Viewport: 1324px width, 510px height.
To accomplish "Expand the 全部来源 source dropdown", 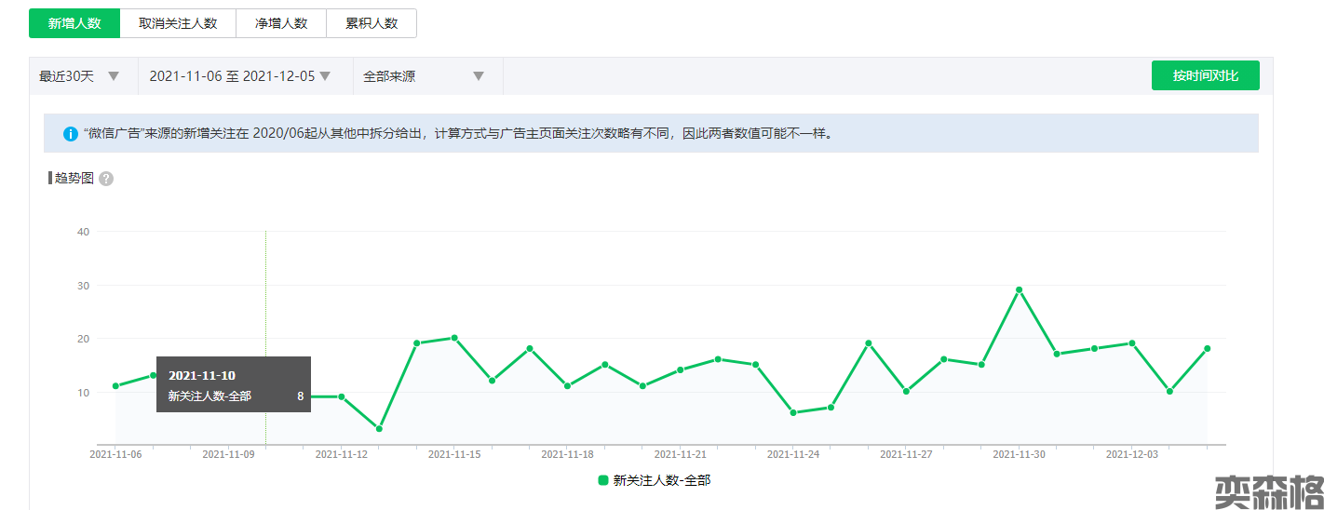I will (x=424, y=76).
